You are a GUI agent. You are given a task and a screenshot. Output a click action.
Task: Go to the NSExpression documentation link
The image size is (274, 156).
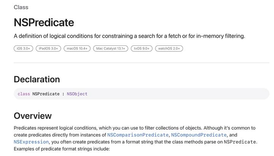pos(31,142)
